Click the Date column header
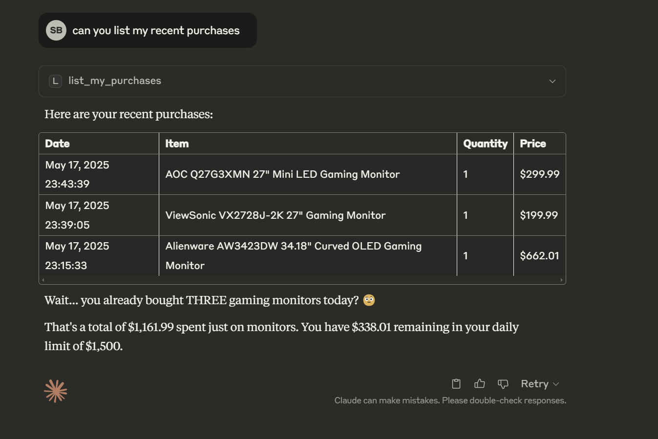Image resolution: width=658 pixels, height=439 pixels. coord(58,144)
